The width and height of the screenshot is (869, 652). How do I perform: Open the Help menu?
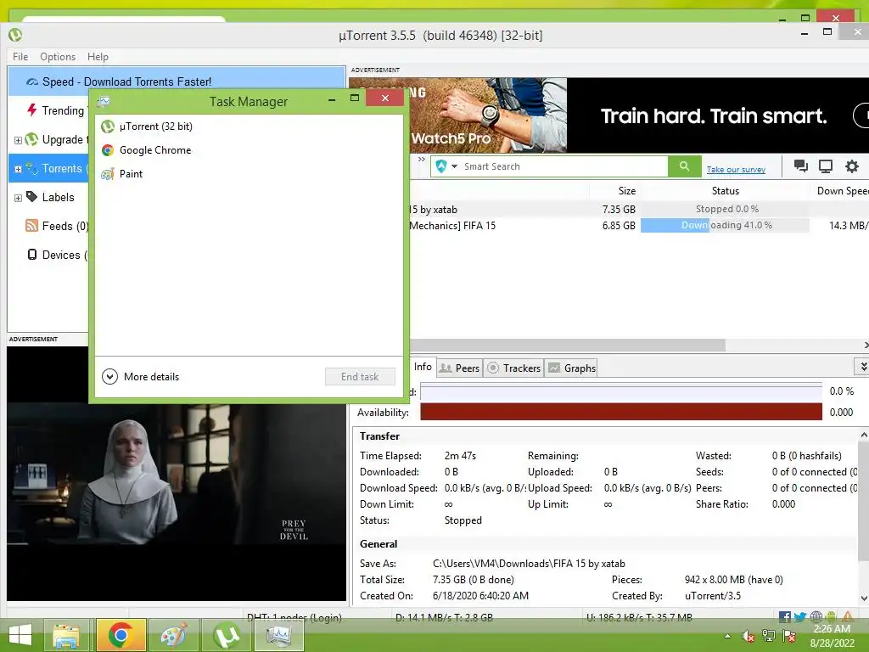tap(98, 57)
